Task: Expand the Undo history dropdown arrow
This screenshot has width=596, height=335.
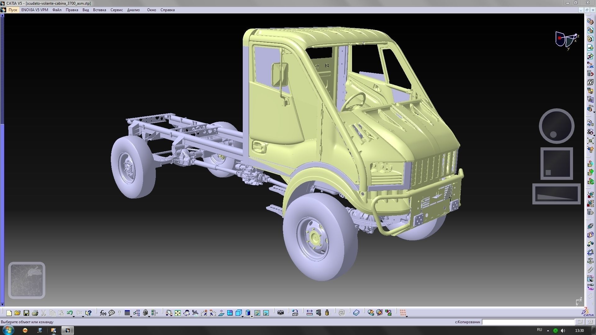Action: pyautogui.click(x=74, y=316)
